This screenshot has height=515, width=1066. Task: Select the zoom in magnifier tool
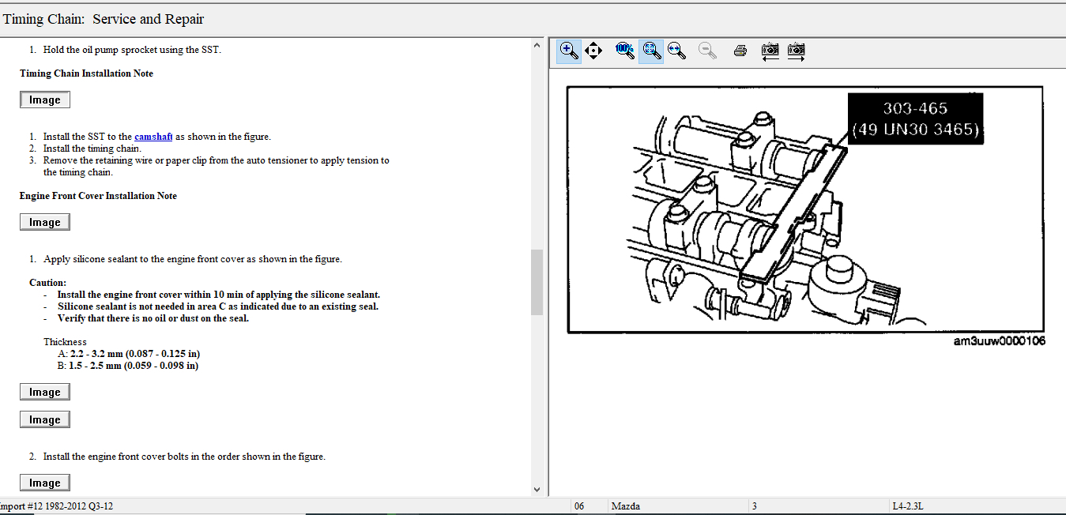[569, 51]
